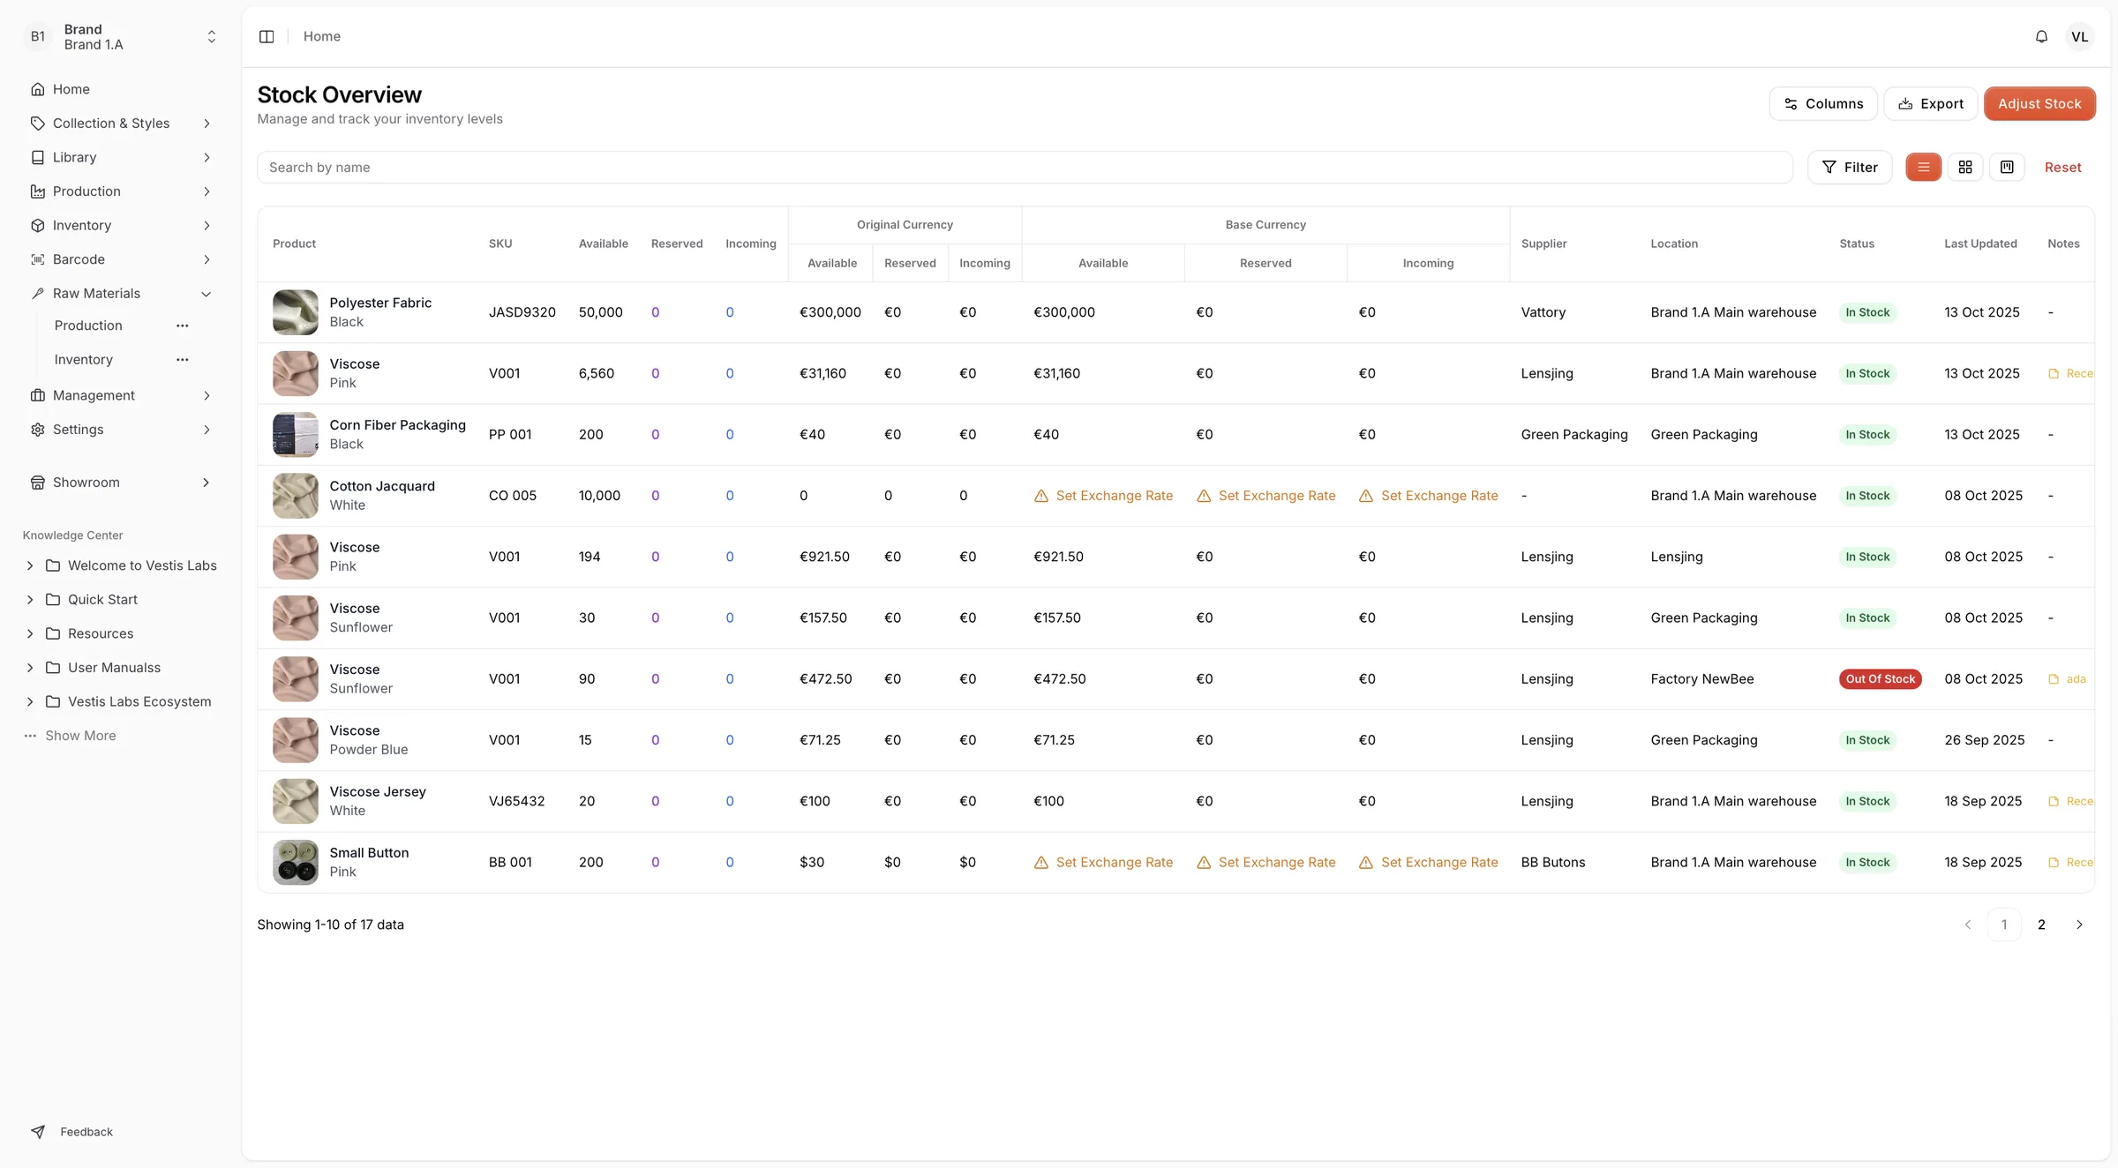Click the Out Of Stock badge
Screen dimensions: 2118x1168
(x=1880, y=679)
